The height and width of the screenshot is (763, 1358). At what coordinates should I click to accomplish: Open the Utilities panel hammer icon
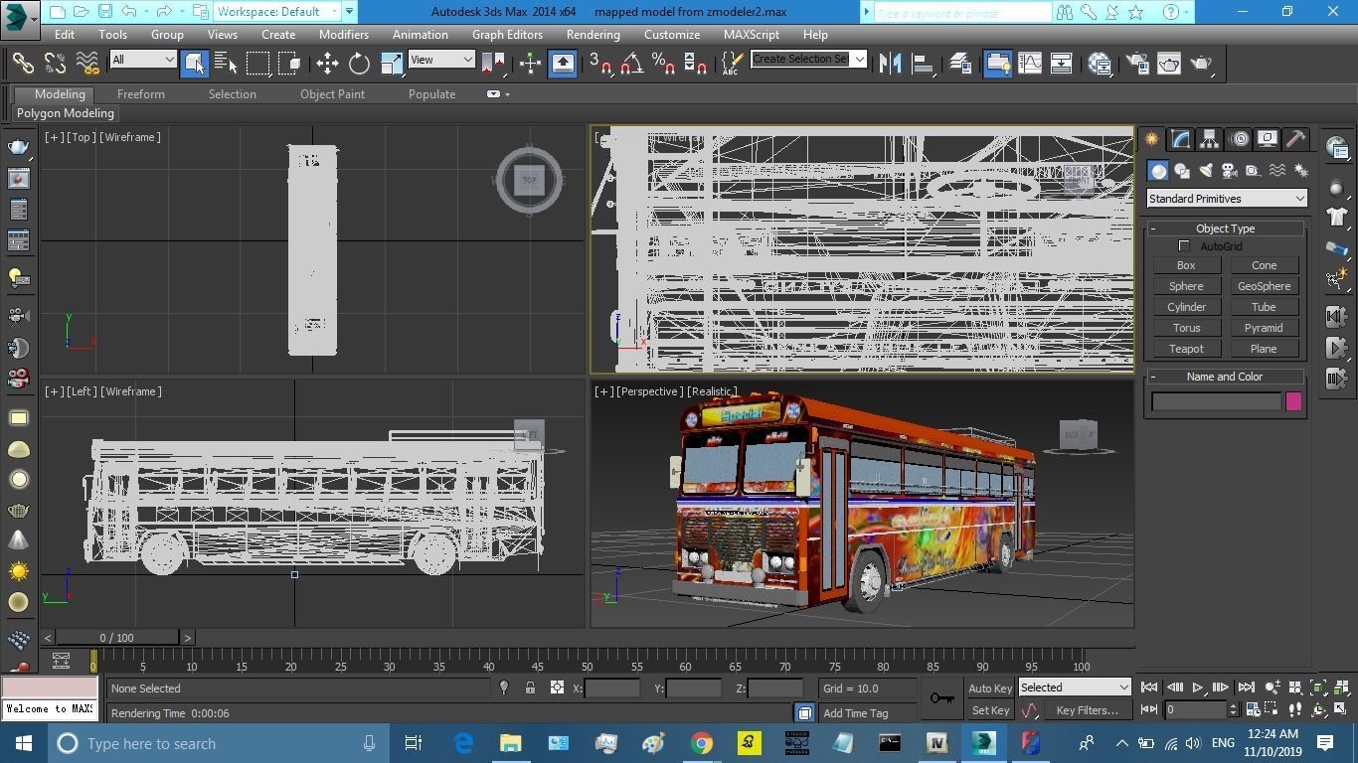(1295, 139)
